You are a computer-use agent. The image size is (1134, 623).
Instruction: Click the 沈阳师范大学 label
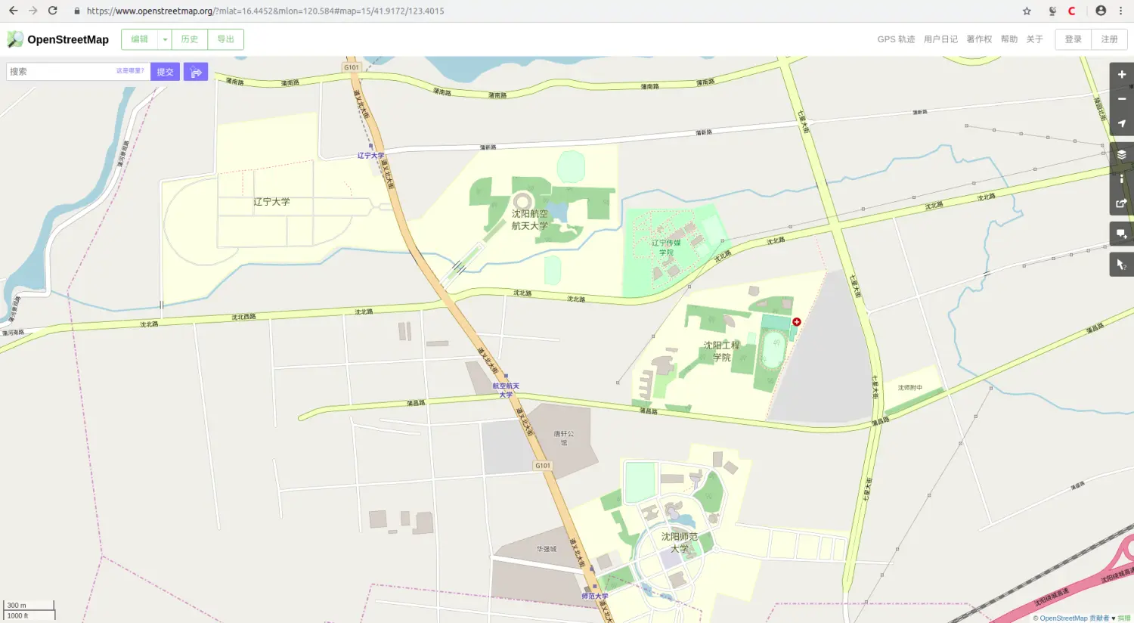click(x=680, y=542)
